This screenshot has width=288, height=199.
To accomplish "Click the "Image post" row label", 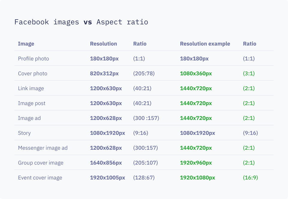I will click(32, 103).
